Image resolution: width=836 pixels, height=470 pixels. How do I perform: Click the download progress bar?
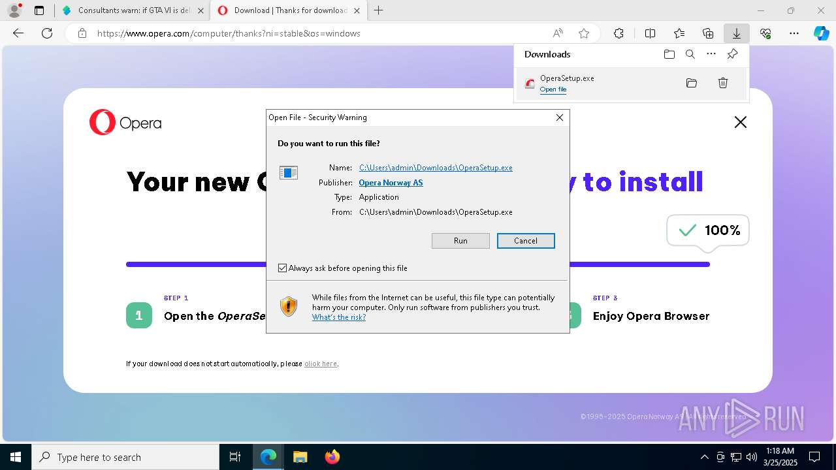coord(418,264)
